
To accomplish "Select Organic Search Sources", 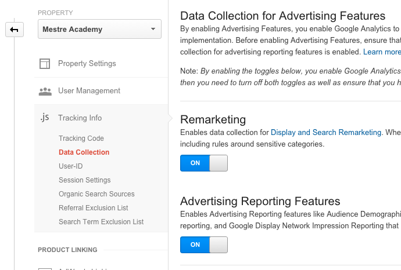I will click(96, 194).
